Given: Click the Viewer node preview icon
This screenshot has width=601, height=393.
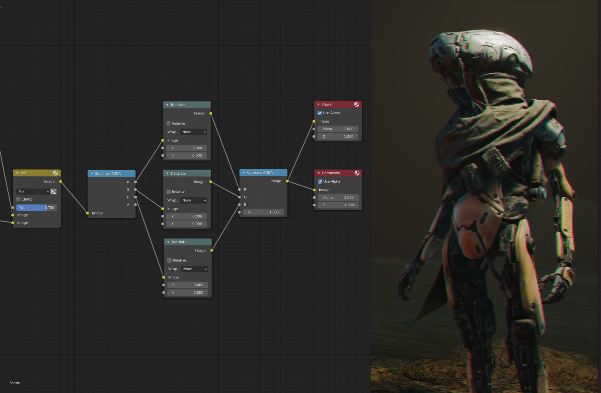Looking at the screenshot, I should click(x=357, y=104).
